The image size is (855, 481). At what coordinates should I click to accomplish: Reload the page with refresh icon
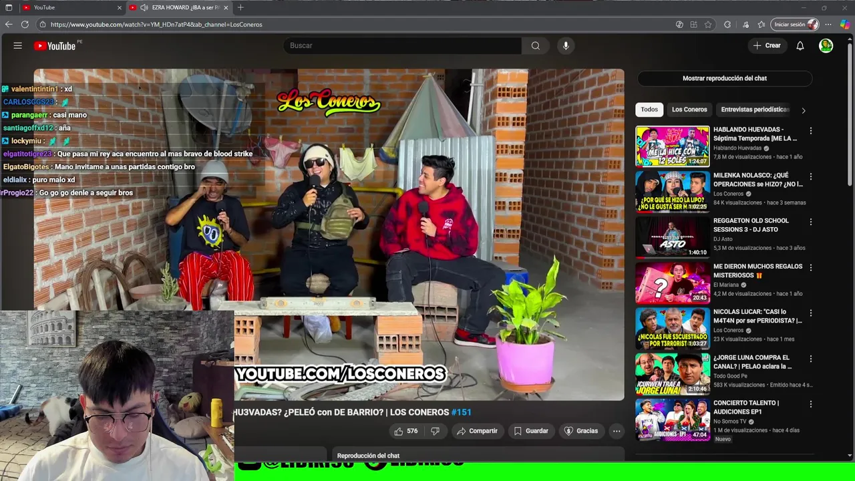(x=25, y=24)
